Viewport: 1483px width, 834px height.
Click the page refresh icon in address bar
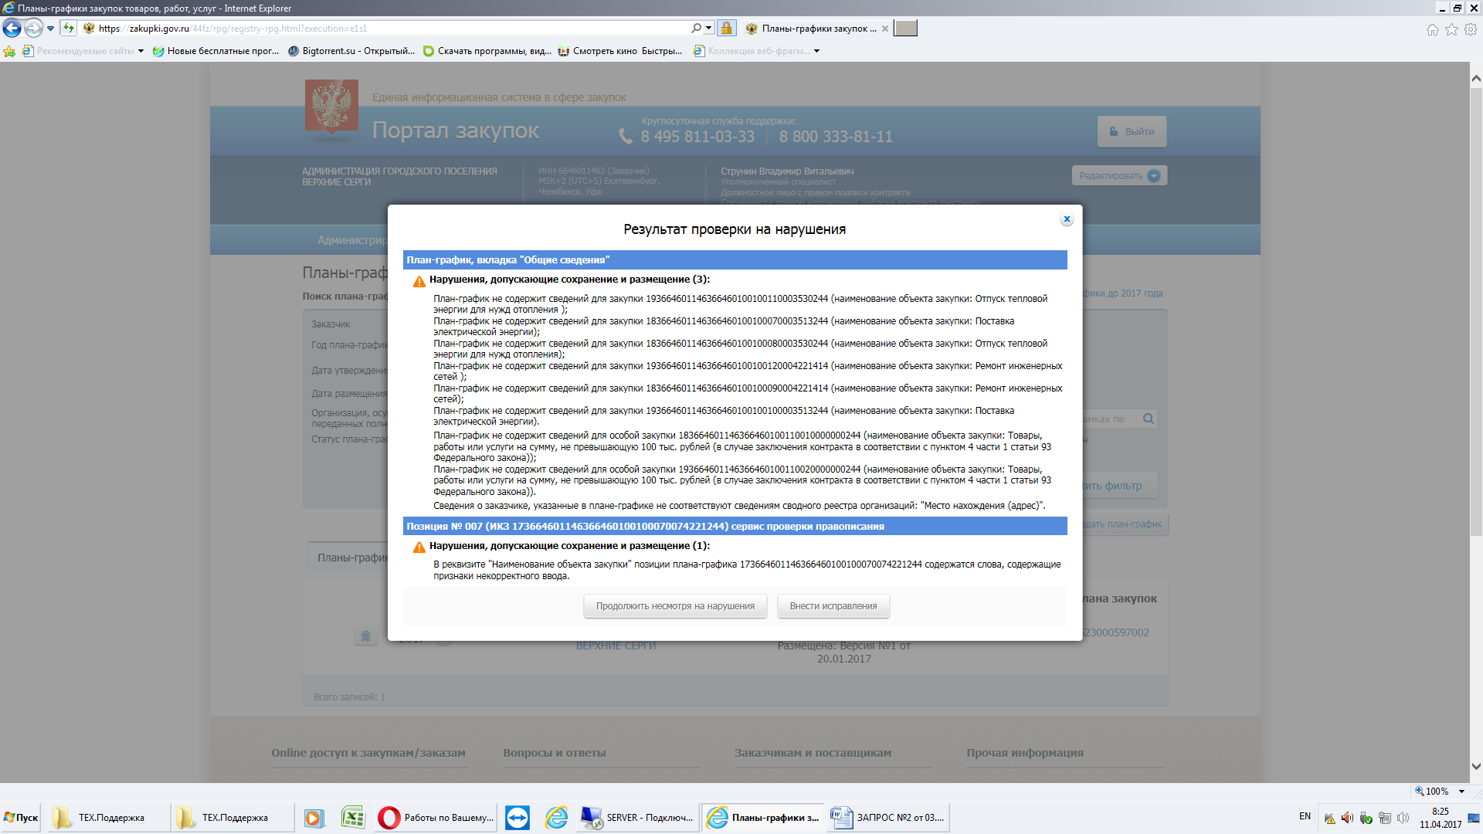click(x=69, y=29)
